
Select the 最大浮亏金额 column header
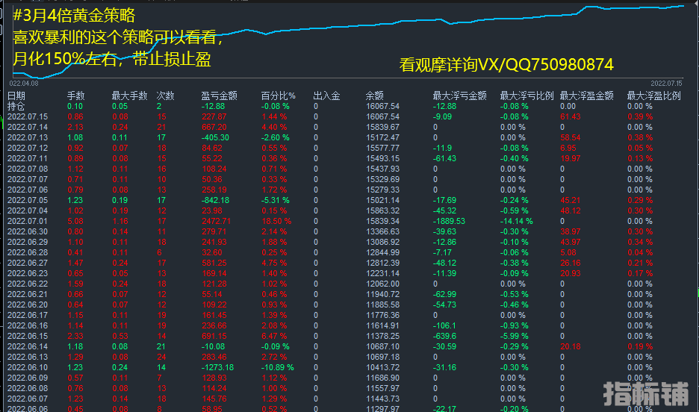click(459, 96)
